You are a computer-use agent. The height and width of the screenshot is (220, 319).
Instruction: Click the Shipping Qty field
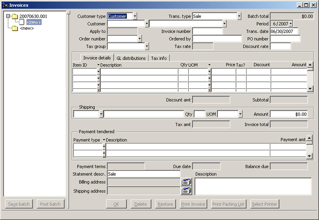coord(200,114)
